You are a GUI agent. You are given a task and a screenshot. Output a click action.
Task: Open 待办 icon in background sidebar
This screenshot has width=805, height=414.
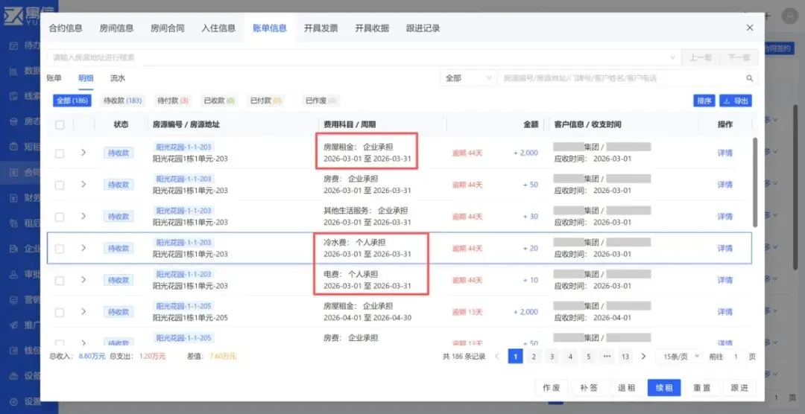click(x=14, y=45)
